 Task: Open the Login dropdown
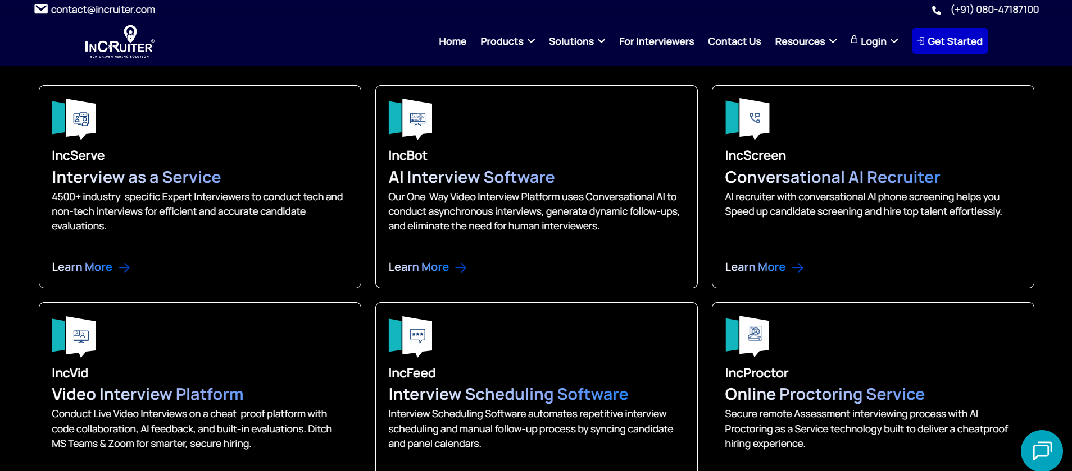pyautogui.click(x=874, y=41)
